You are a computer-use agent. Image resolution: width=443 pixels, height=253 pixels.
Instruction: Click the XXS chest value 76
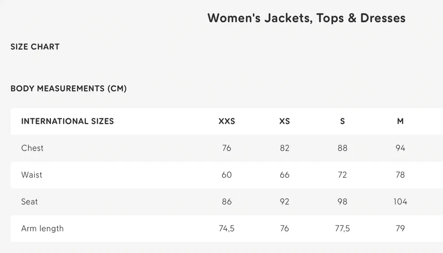pos(226,148)
